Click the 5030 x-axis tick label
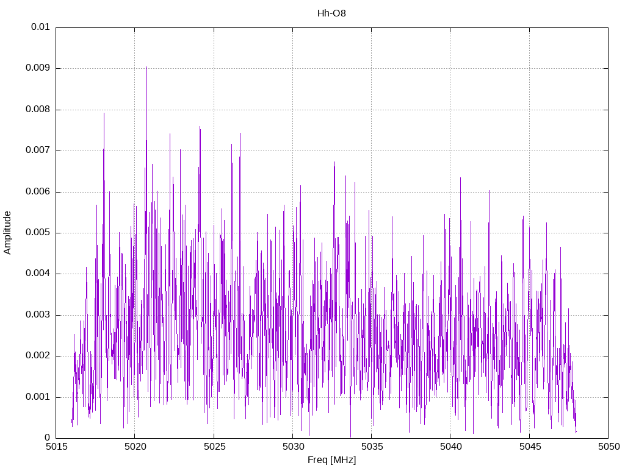 coord(294,447)
